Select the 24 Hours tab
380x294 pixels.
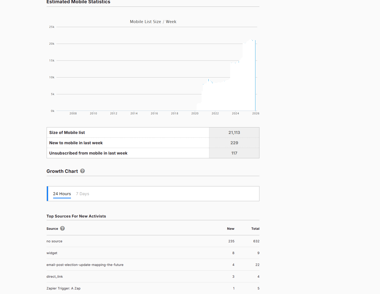[62, 194]
